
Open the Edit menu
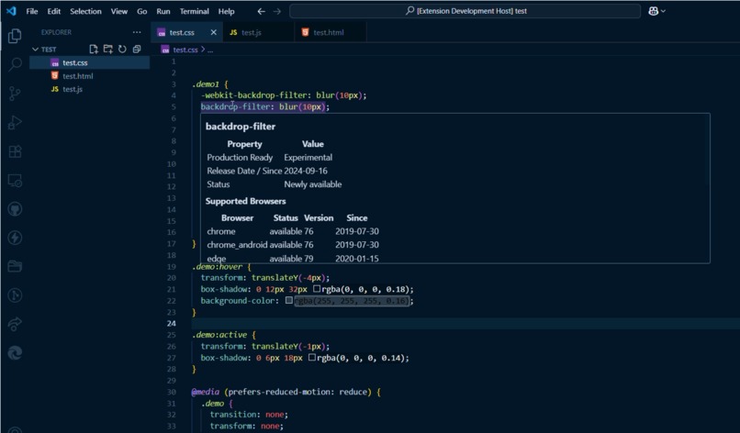click(x=54, y=11)
